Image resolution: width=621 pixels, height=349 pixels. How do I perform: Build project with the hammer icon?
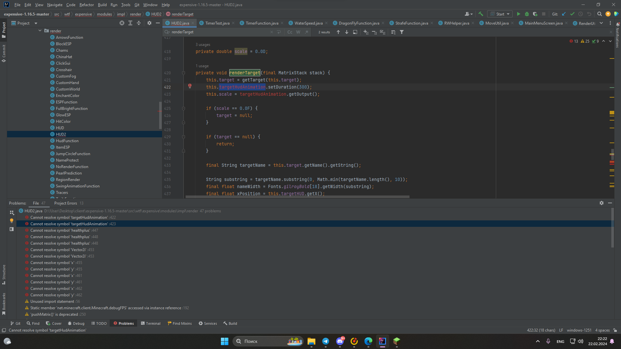[481, 14]
